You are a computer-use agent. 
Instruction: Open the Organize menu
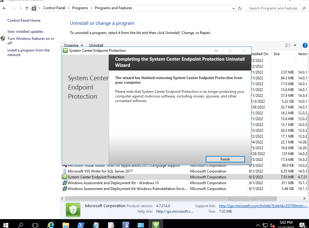(x=73, y=45)
